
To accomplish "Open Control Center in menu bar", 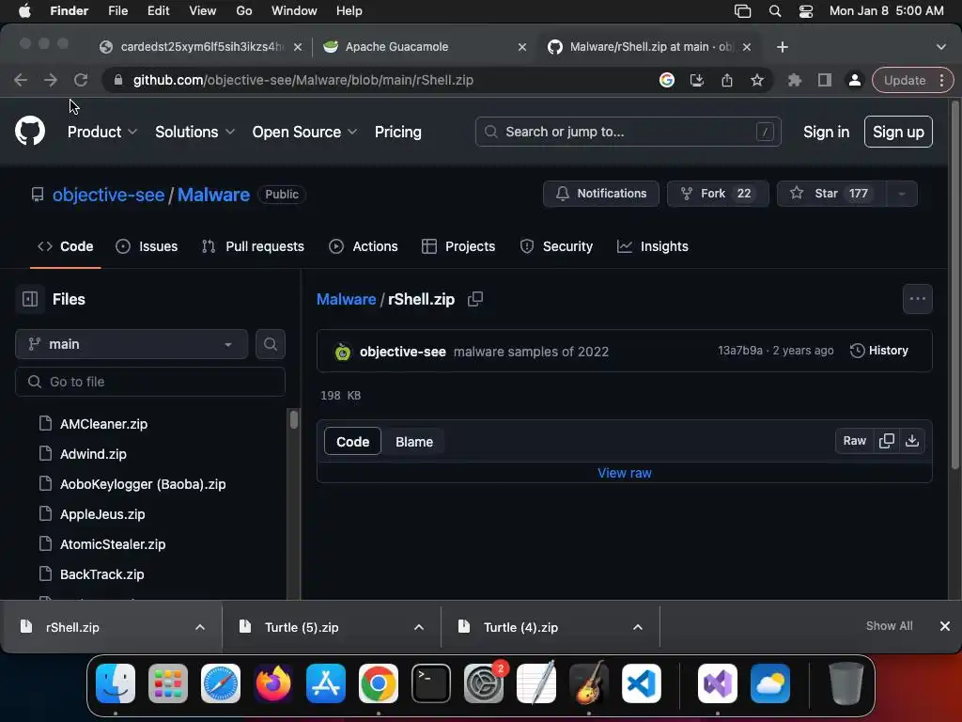I will coord(805,11).
